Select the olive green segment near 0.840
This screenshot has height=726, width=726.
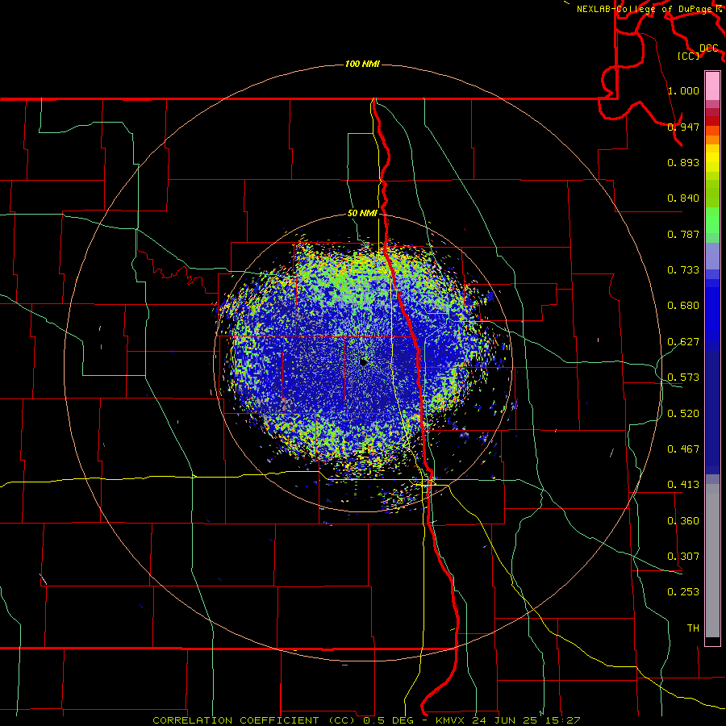[x=712, y=194]
